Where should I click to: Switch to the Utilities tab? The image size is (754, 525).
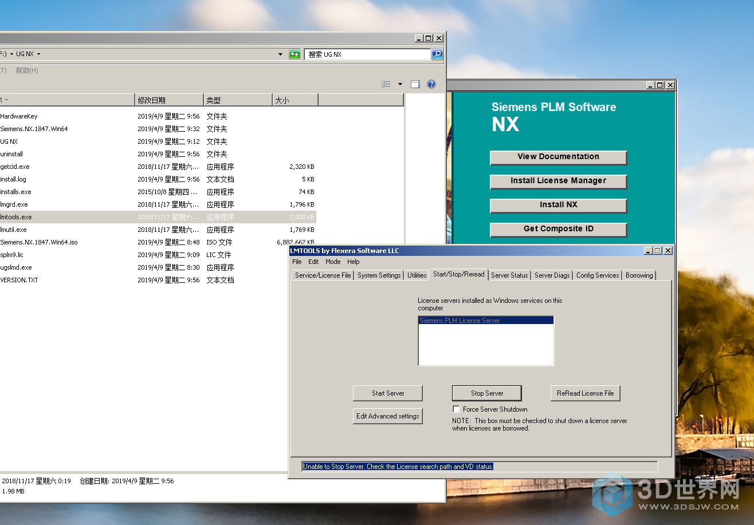point(417,275)
